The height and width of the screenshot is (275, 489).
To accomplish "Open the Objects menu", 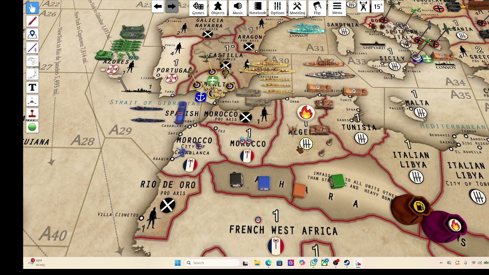I will pos(218,8).
